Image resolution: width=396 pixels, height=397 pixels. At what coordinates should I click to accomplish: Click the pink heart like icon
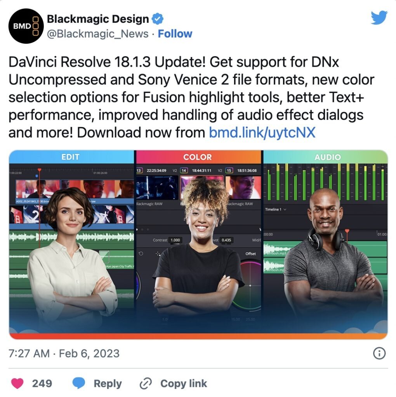tap(17, 383)
